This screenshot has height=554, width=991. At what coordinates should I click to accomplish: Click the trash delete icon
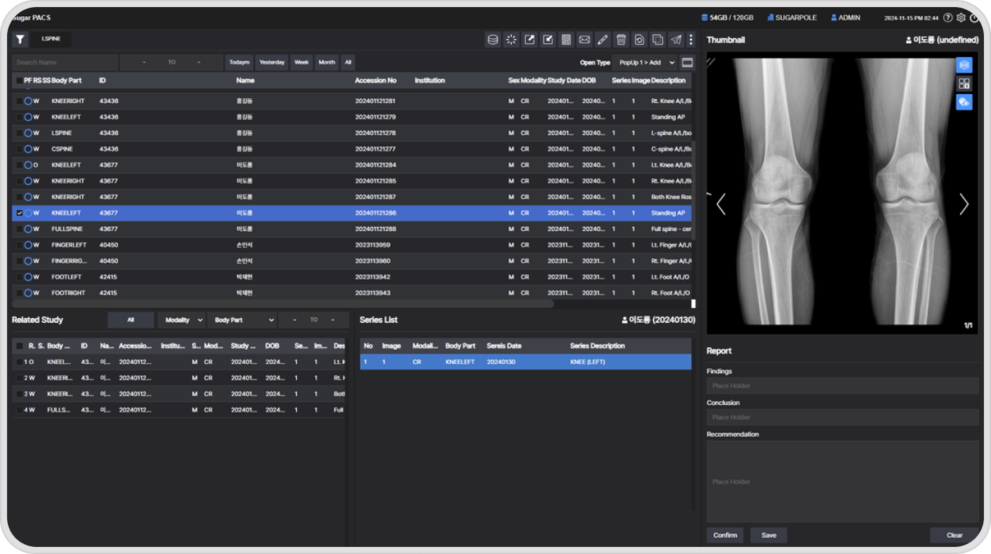tap(621, 40)
